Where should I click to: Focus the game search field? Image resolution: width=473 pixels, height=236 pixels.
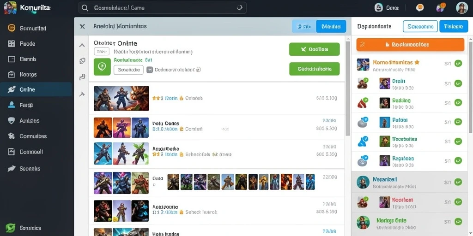[x=162, y=8]
